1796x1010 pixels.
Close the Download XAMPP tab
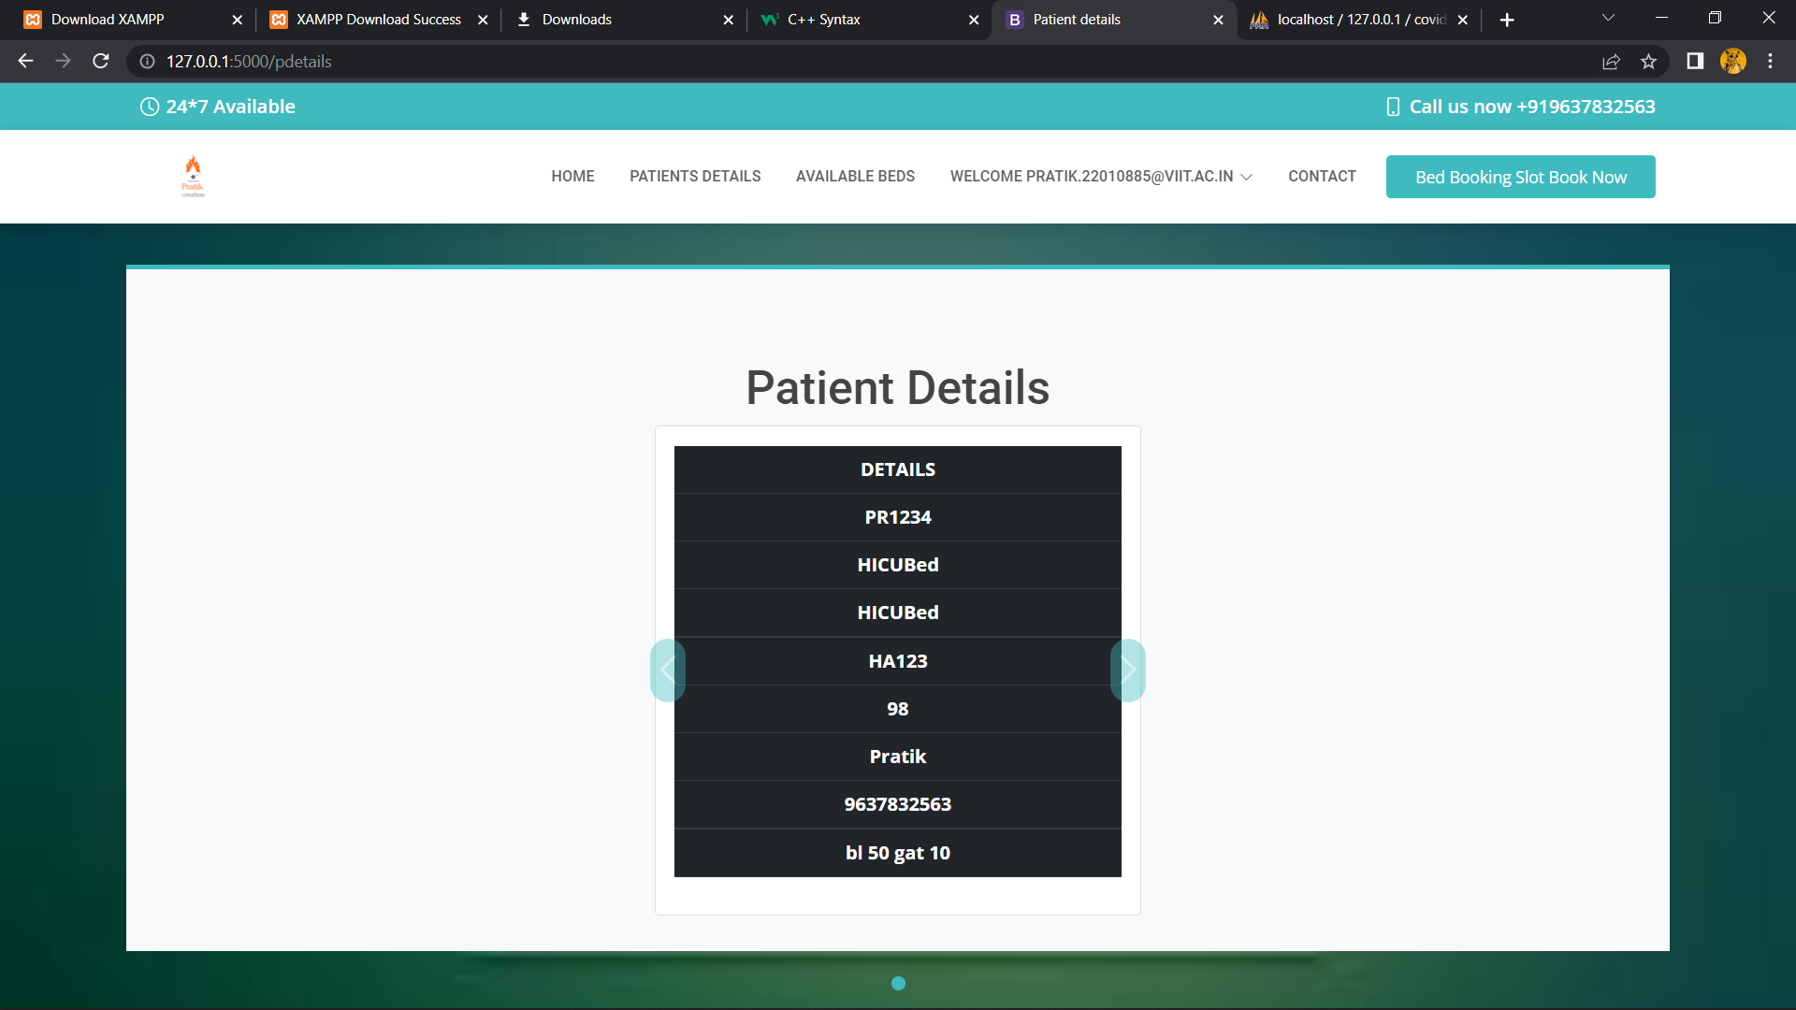pyautogui.click(x=237, y=20)
